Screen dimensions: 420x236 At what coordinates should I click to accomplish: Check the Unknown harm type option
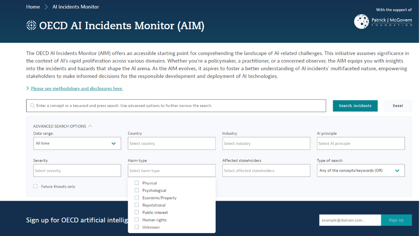point(137,227)
